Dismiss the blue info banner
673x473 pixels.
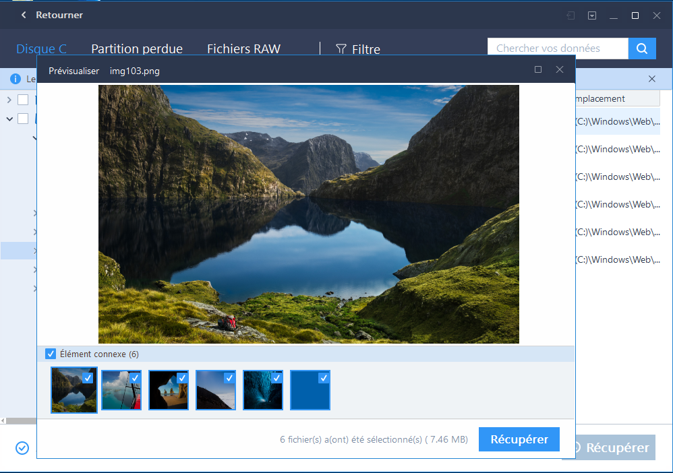pos(652,79)
